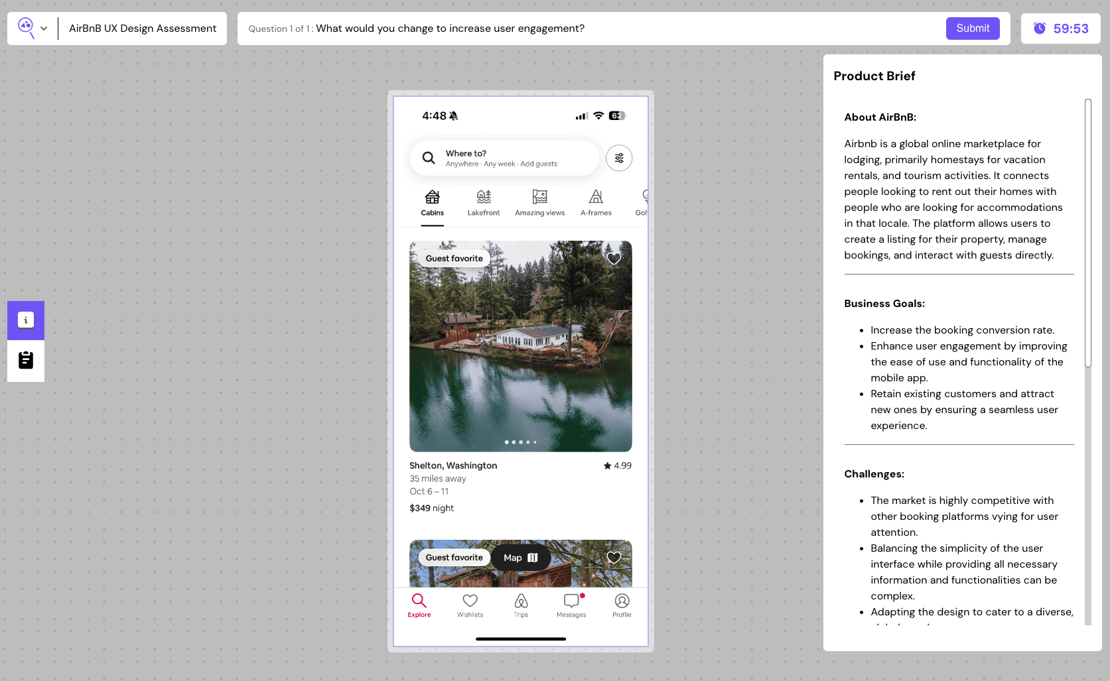Select the Explore tab in bottom navigation

(419, 605)
